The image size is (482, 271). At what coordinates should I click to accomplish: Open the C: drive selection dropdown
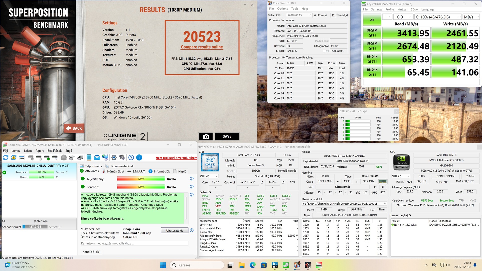438,17
